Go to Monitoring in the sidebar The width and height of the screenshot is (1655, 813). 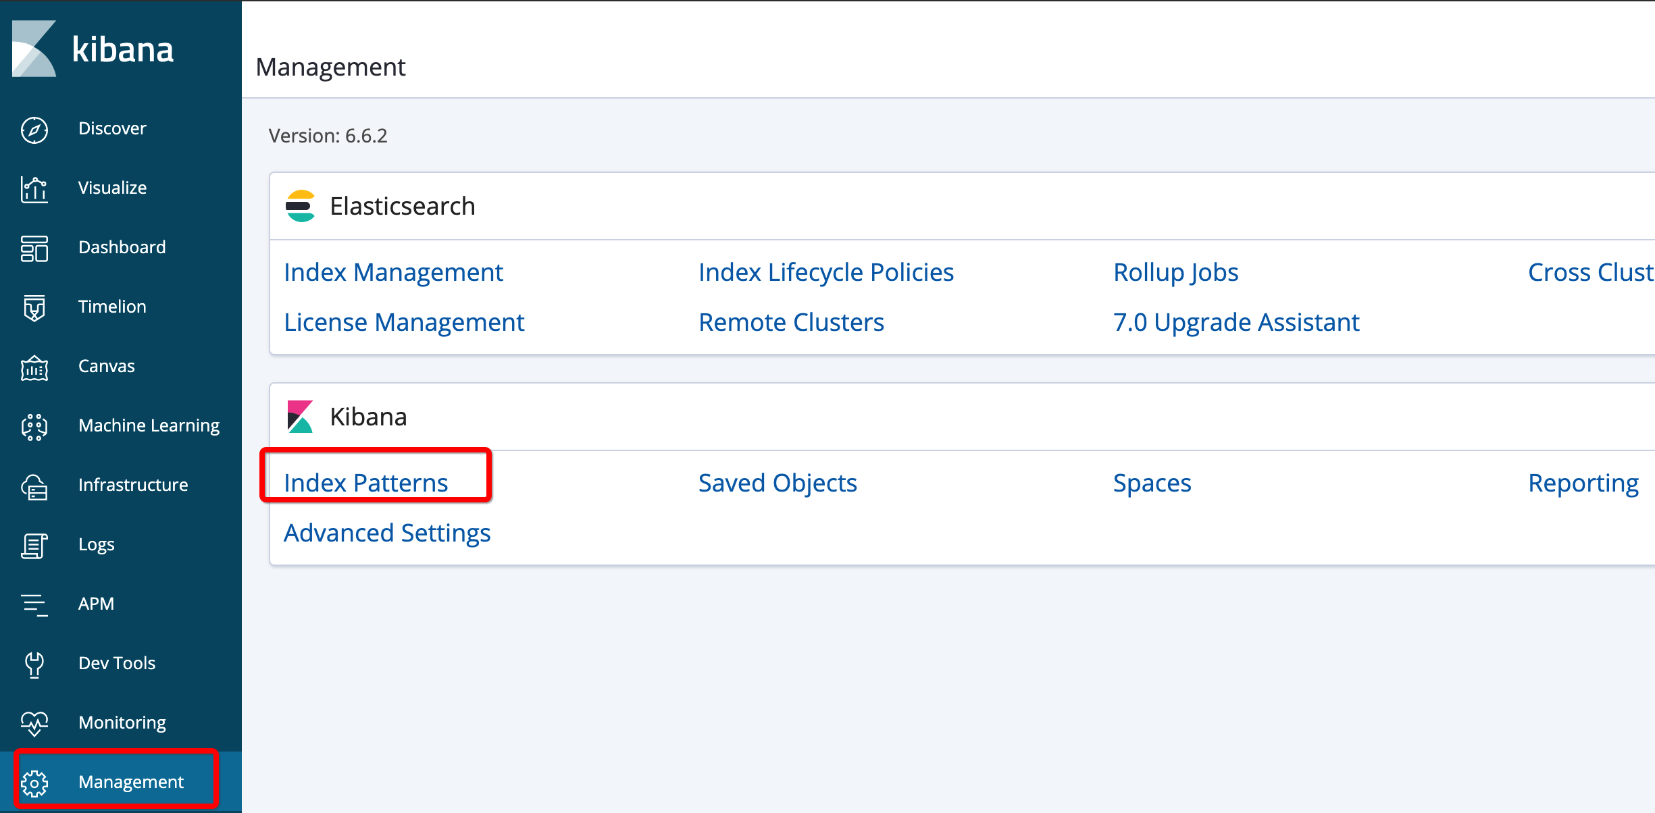point(122,723)
